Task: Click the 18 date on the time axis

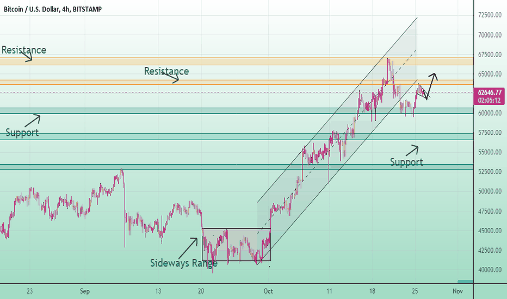Action: (372, 291)
